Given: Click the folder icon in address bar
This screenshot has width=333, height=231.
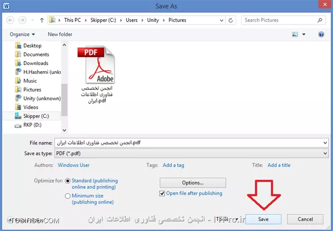Looking at the screenshot, I should (x=52, y=20).
